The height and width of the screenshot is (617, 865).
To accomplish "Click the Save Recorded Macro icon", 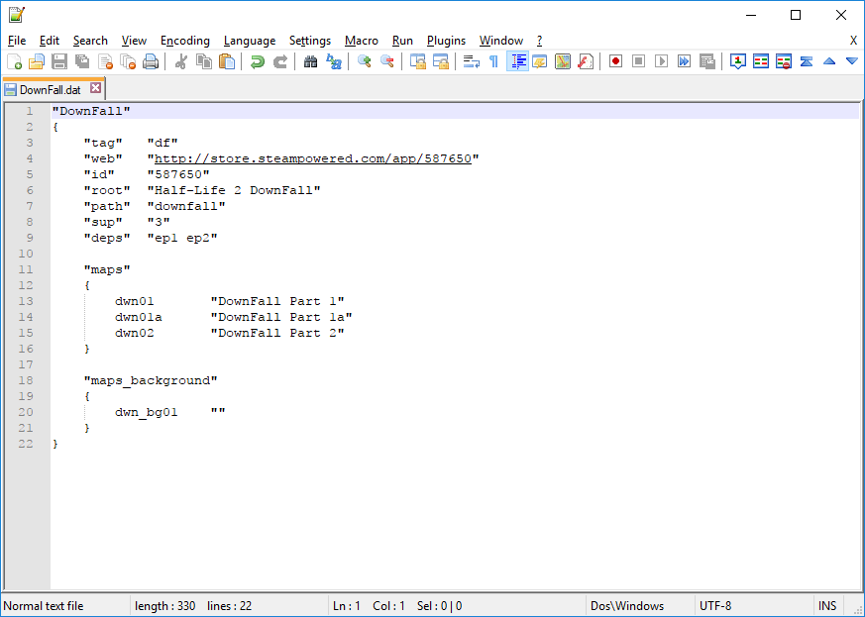I will tap(707, 61).
